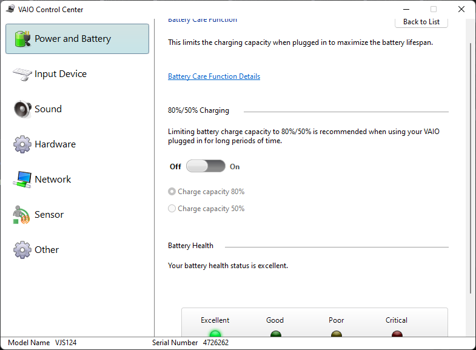Open the Power and Battery category

tap(78, 39)
